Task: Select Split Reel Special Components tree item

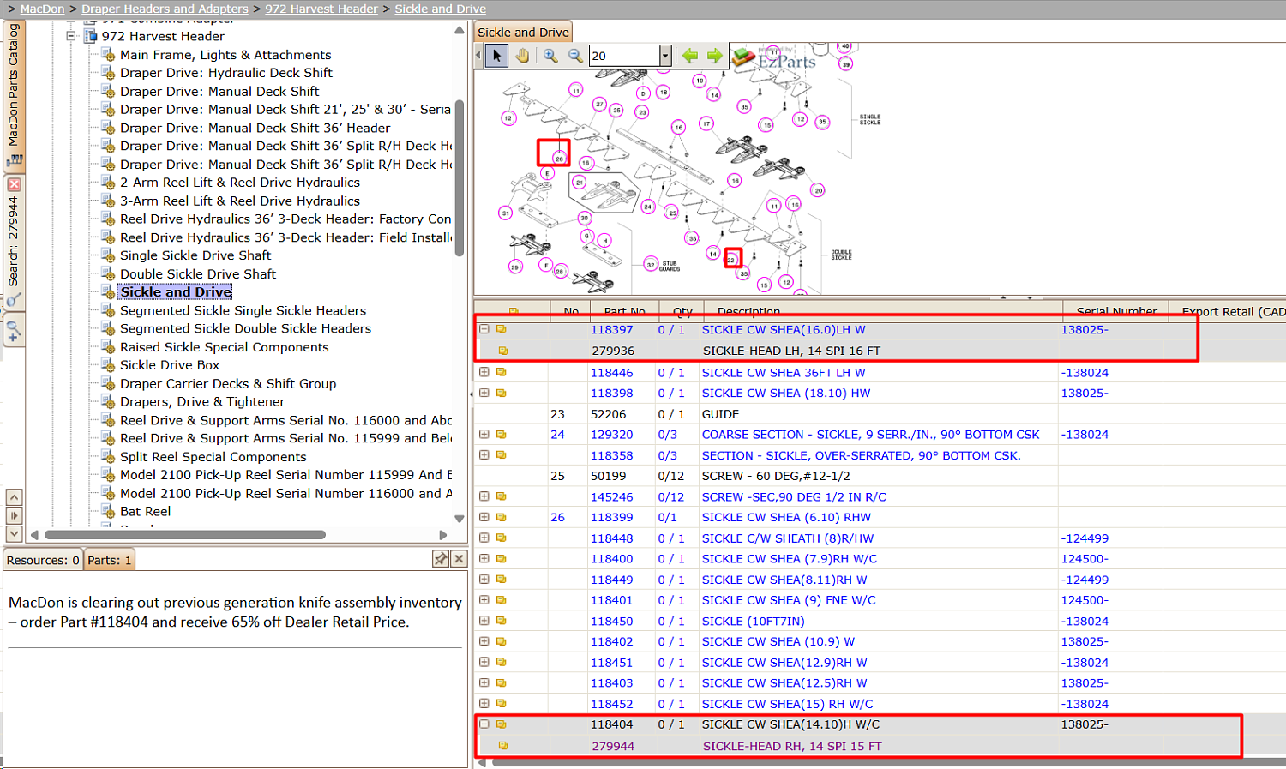Action: pyautogui.click(x=213, y=457)
